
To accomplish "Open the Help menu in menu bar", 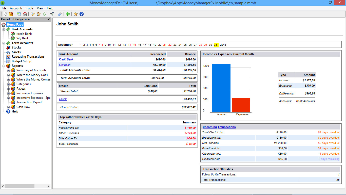I will point(50,8).
